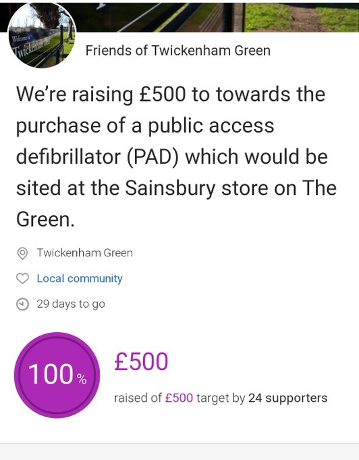Tap the purple 100% progress circle
Screen dimensions: 359x460
57,375
